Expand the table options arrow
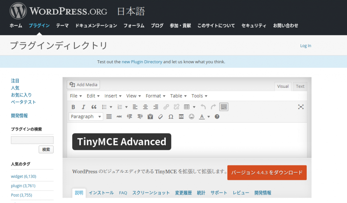Viewport: 347px width, 203px height. coord(194,107)
